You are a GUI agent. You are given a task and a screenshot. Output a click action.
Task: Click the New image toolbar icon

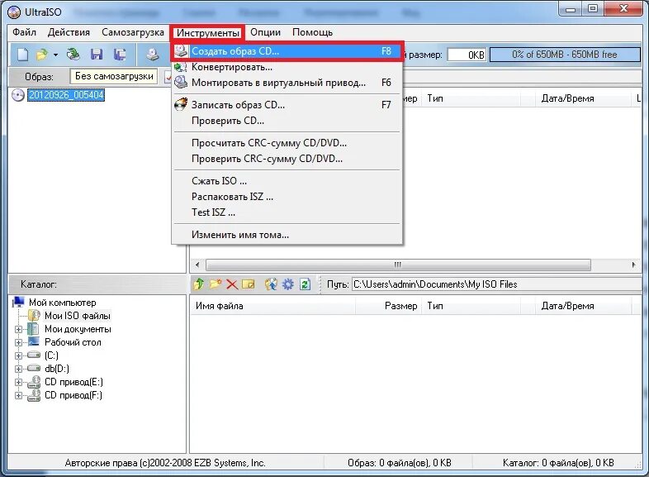23,55
